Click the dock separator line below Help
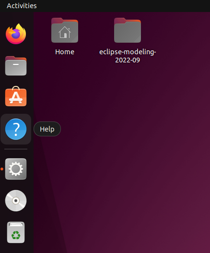210x253 pixels. pos(16,149)
